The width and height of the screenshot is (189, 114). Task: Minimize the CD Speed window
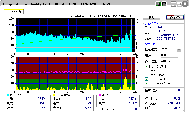click(x=173, y=4)
